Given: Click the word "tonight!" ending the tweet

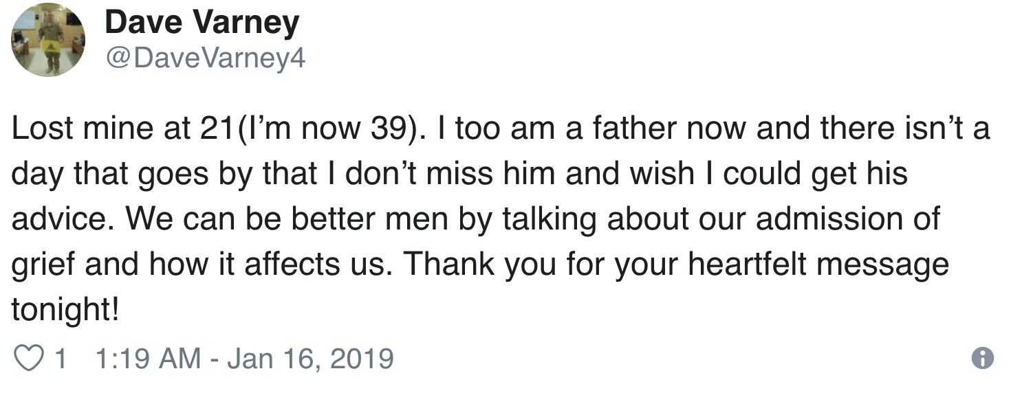Looking at the screenshot, I should [x=66, y=311].
